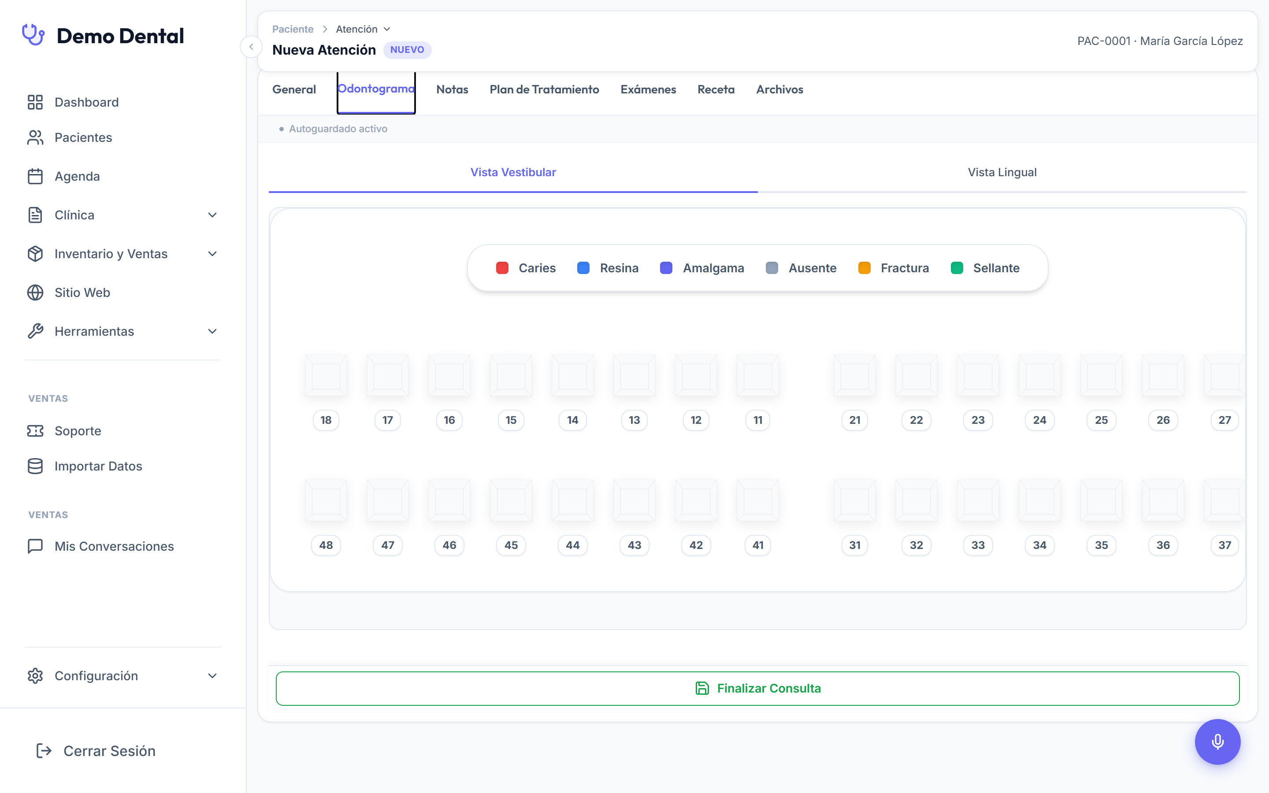1269x793 pixels.
Task: Click the Vista Vestibular tab
Action: (513, 173)
